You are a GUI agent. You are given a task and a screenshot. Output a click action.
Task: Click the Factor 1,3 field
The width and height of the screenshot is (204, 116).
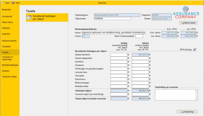tap(86, 36)
